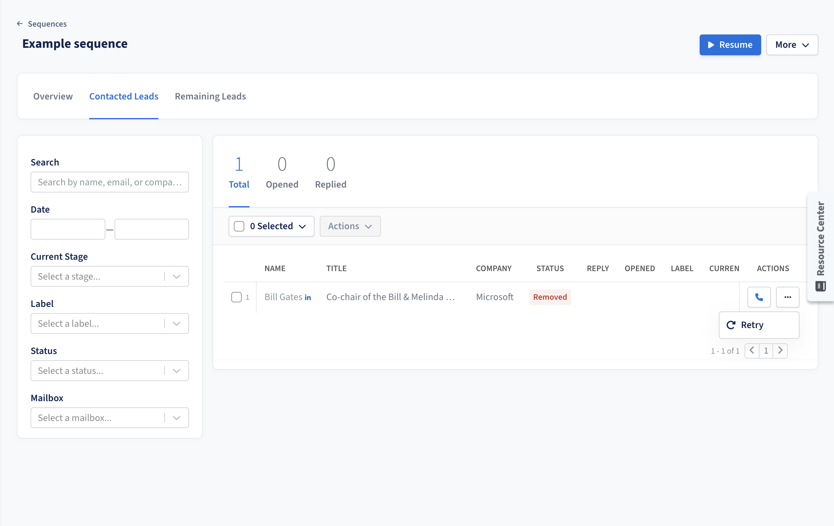Toggle the select-all checkbox
Image resolution: width=834 pixels, height=526 pixels.
tap(239, 226)
